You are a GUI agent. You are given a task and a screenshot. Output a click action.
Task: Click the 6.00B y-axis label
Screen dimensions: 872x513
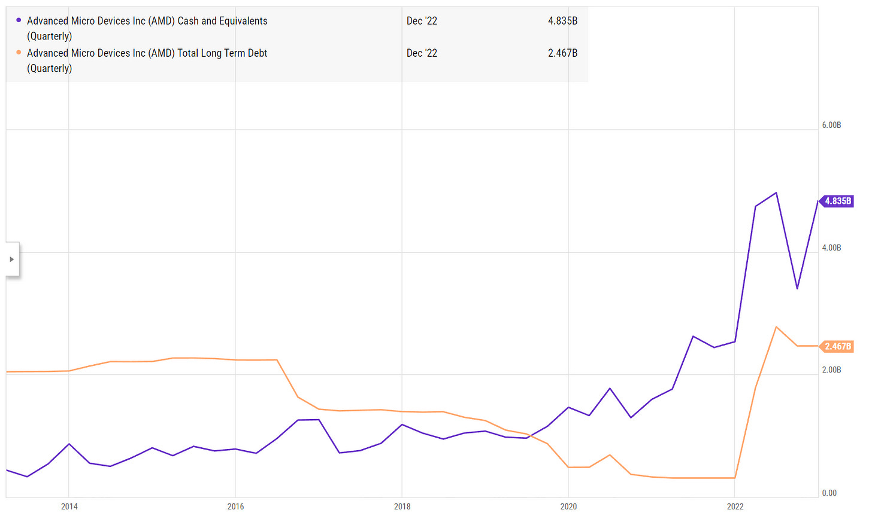coord(831,125)
